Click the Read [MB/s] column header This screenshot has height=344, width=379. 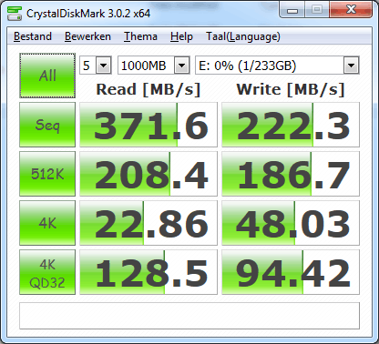coord(149,90)
